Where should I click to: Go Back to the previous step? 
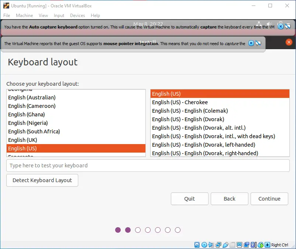(x=229, y=199)
